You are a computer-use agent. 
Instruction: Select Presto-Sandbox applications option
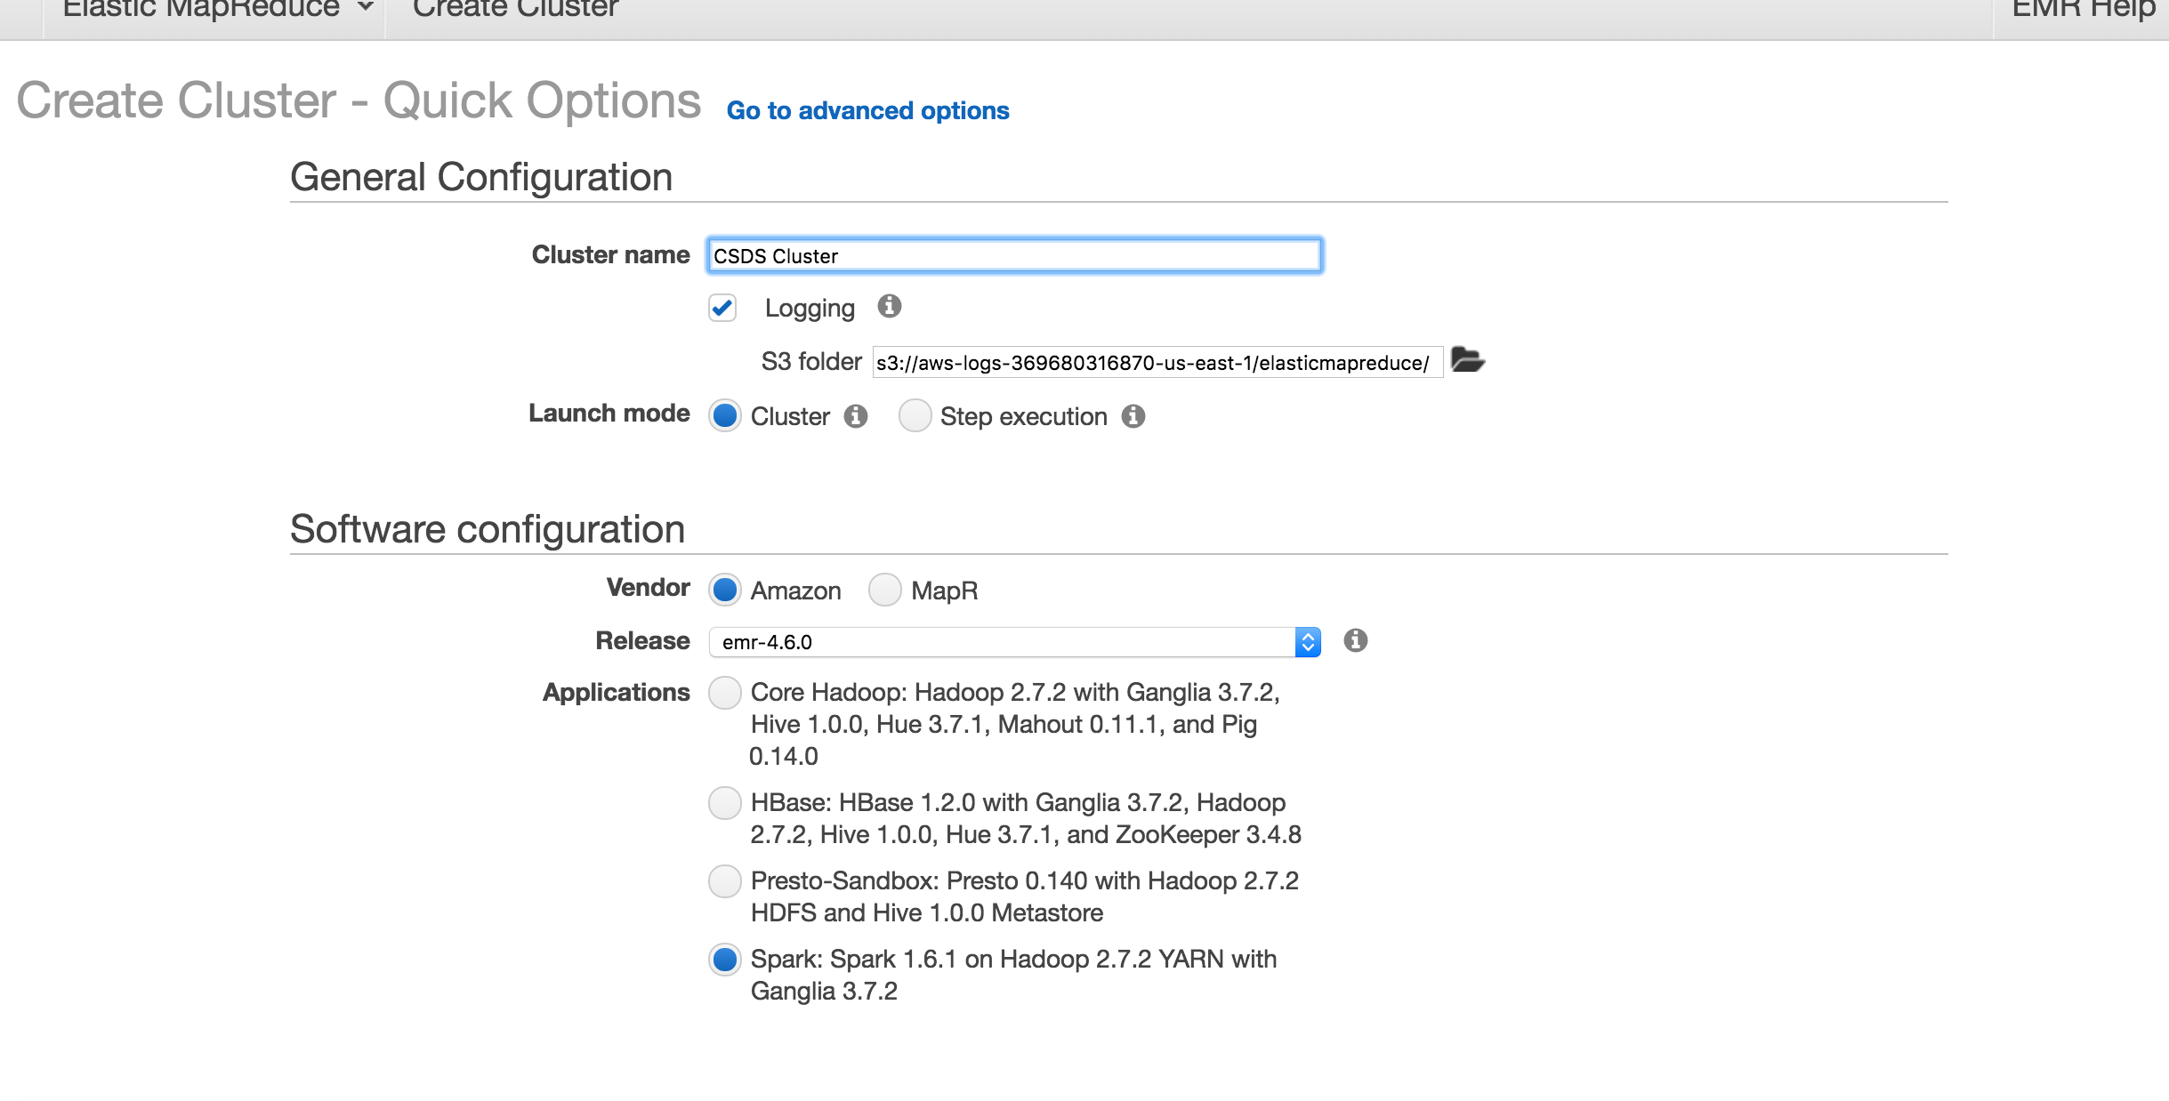[725, 880]
